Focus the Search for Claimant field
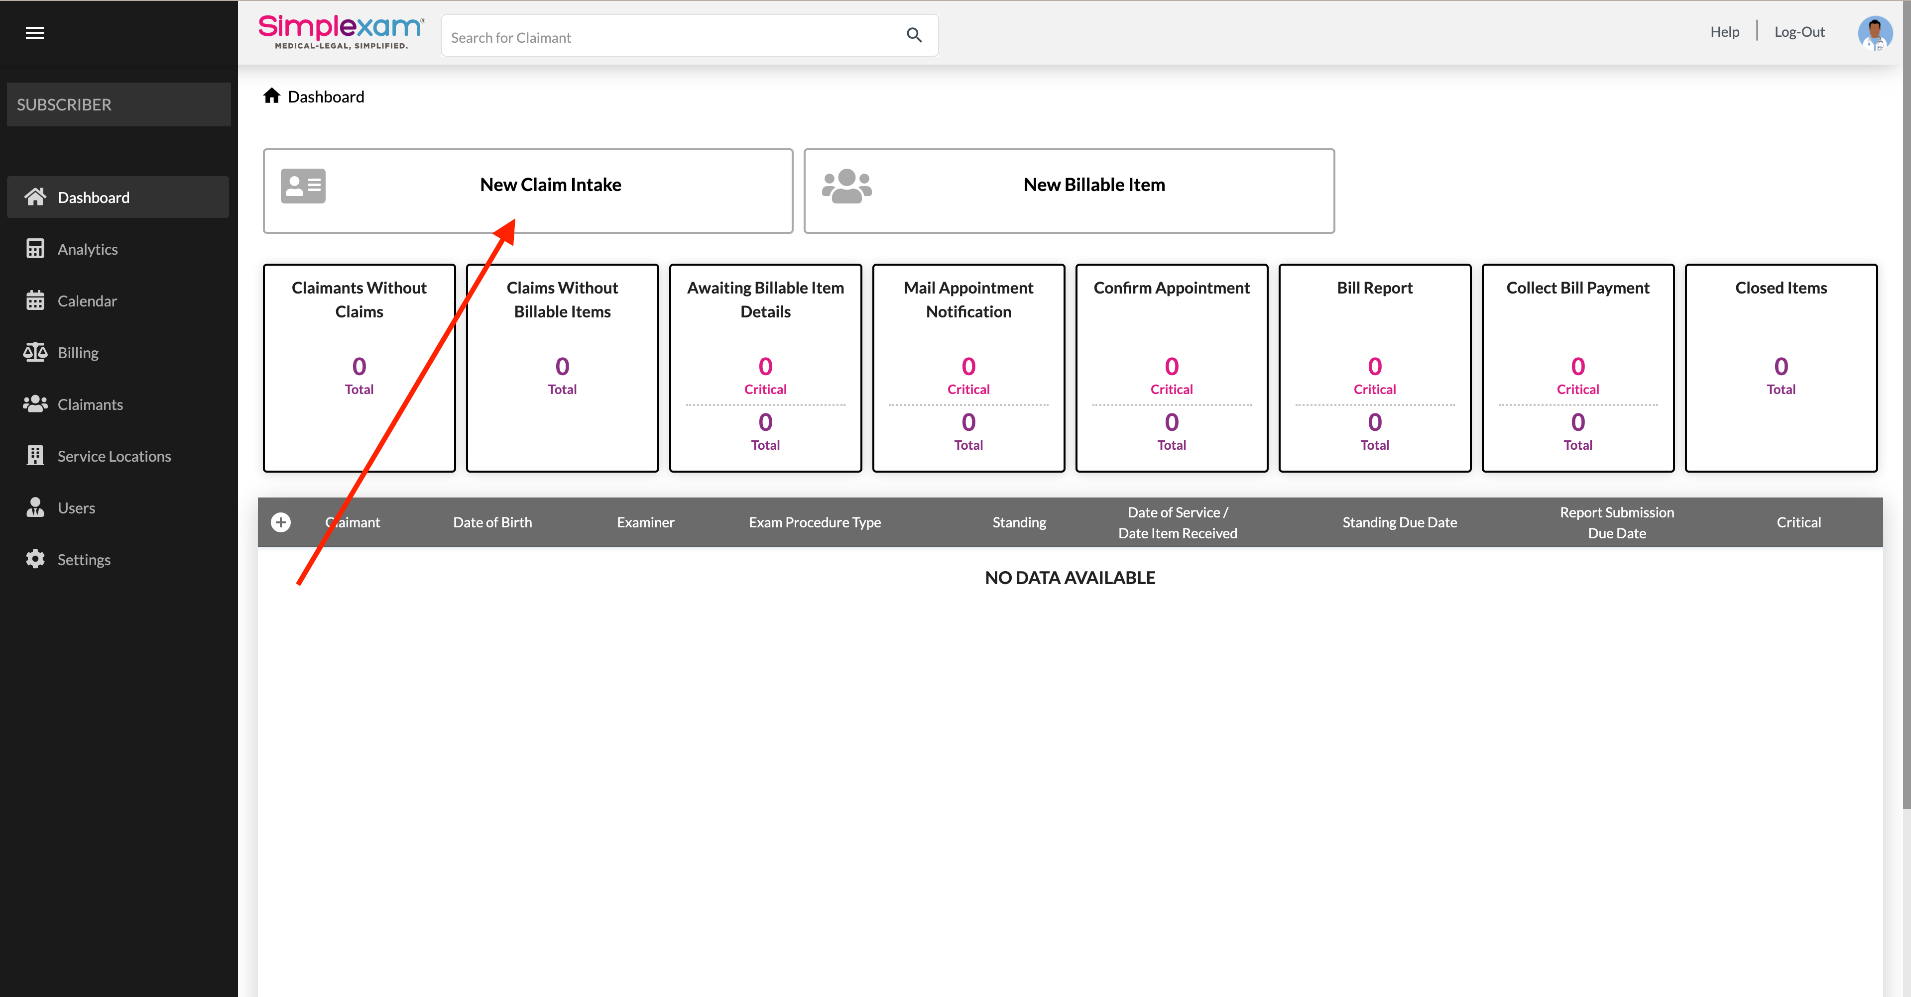 668,37
